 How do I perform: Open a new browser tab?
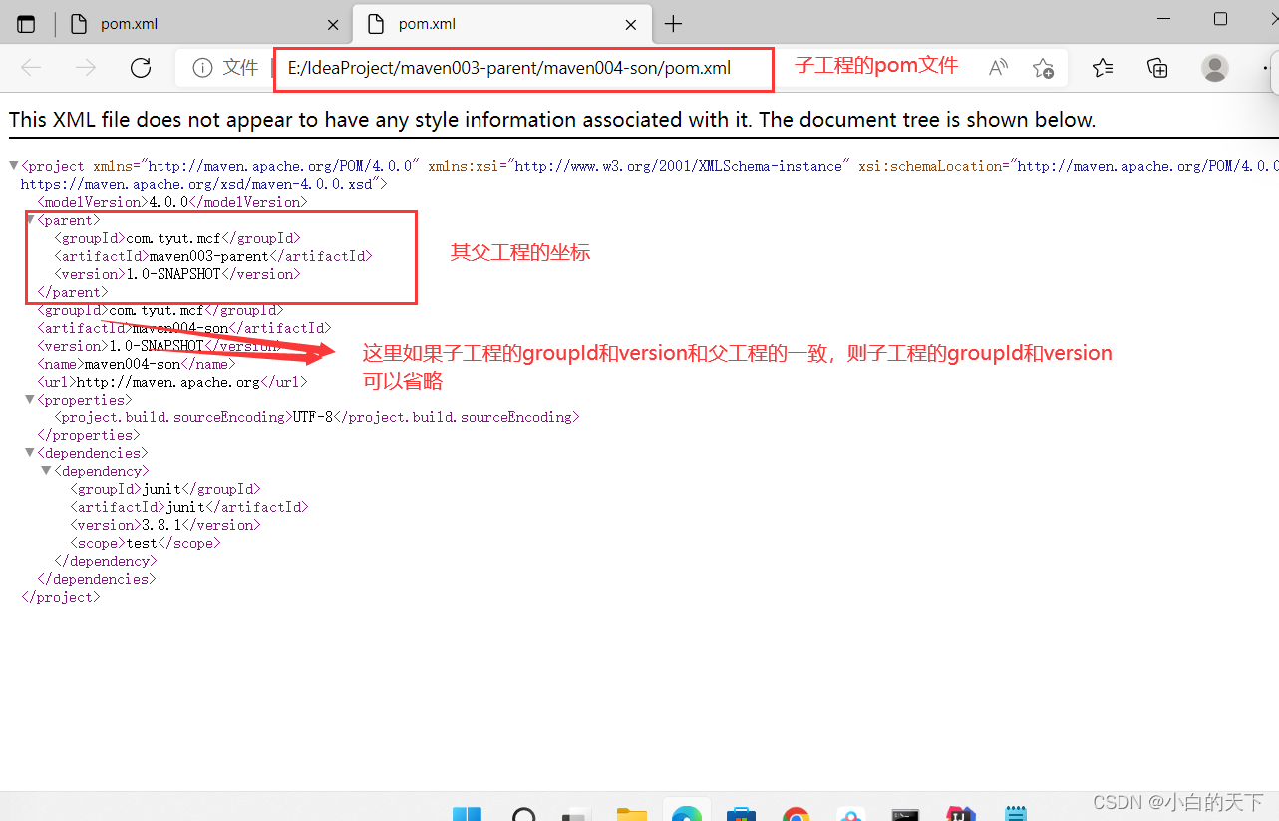pos(674,24)
